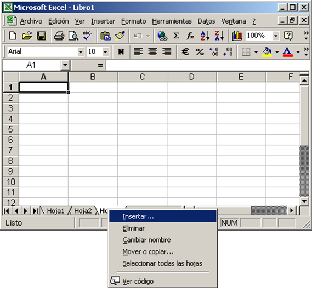
Task: Open the Borders dropdown arrow
Action: (256, 52)
